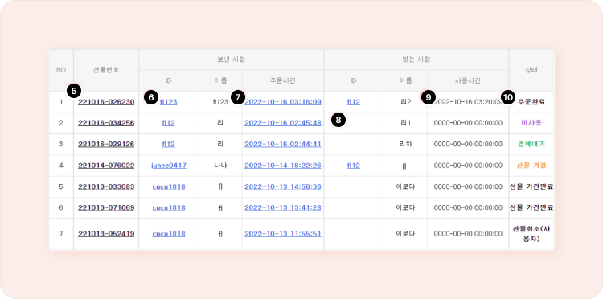Open gift number 221013-052419

click(106, 234)
